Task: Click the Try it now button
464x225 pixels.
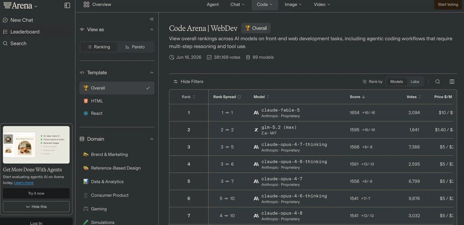Action: point(36,193)
